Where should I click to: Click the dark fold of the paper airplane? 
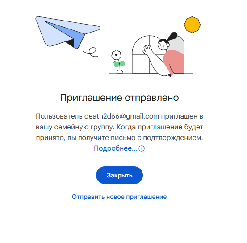coord(70,42)
